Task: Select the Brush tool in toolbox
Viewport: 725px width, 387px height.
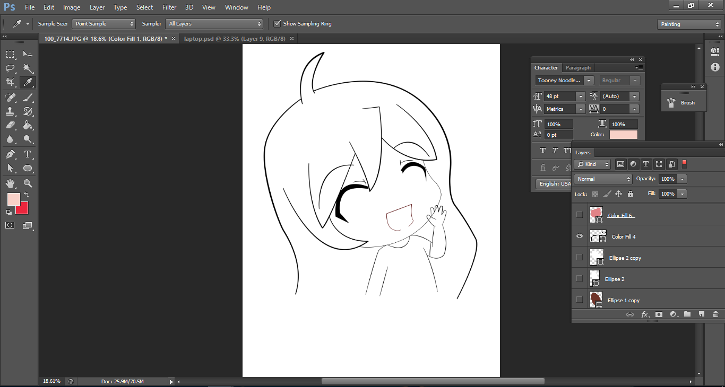Action: click(x=28, y=98)
